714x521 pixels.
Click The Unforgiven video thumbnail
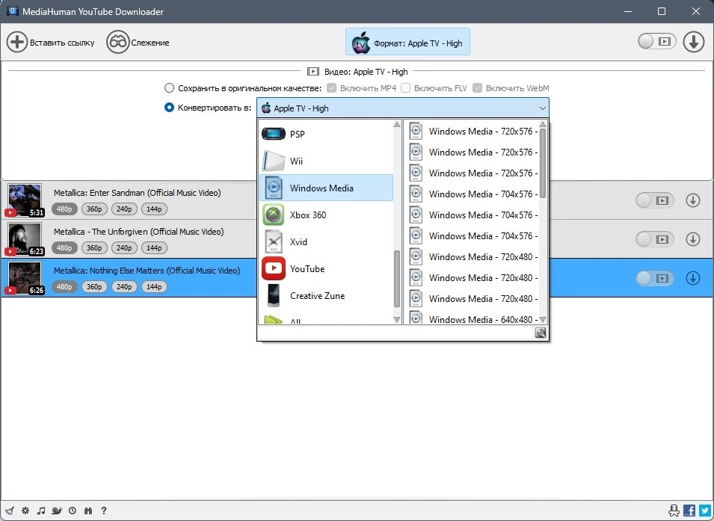coord(25,238)
